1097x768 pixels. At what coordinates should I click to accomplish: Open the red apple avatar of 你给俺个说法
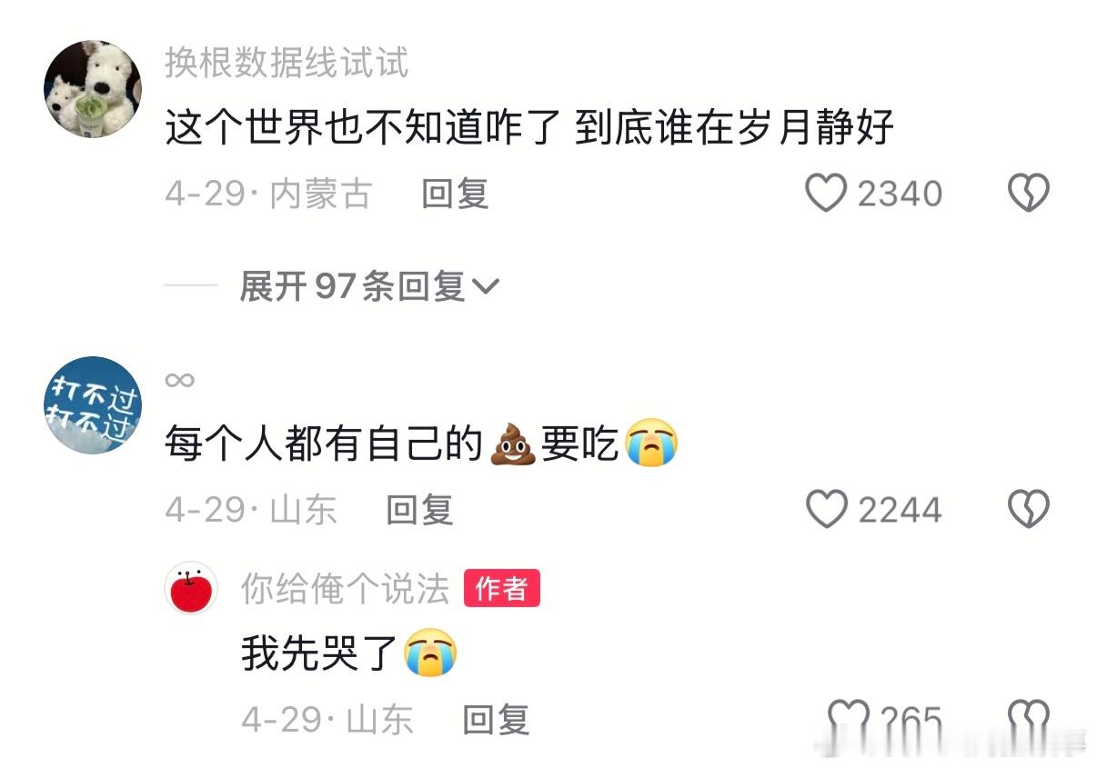pos(191,588)
